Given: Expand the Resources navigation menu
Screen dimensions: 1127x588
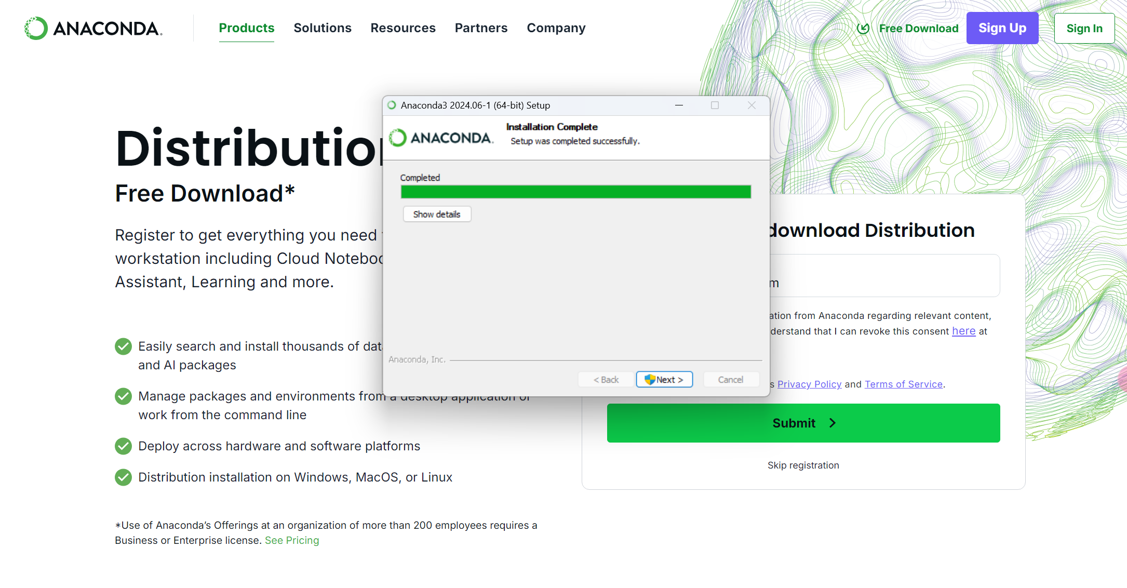Looking at the screenshot, I should (x=403, y=28).
